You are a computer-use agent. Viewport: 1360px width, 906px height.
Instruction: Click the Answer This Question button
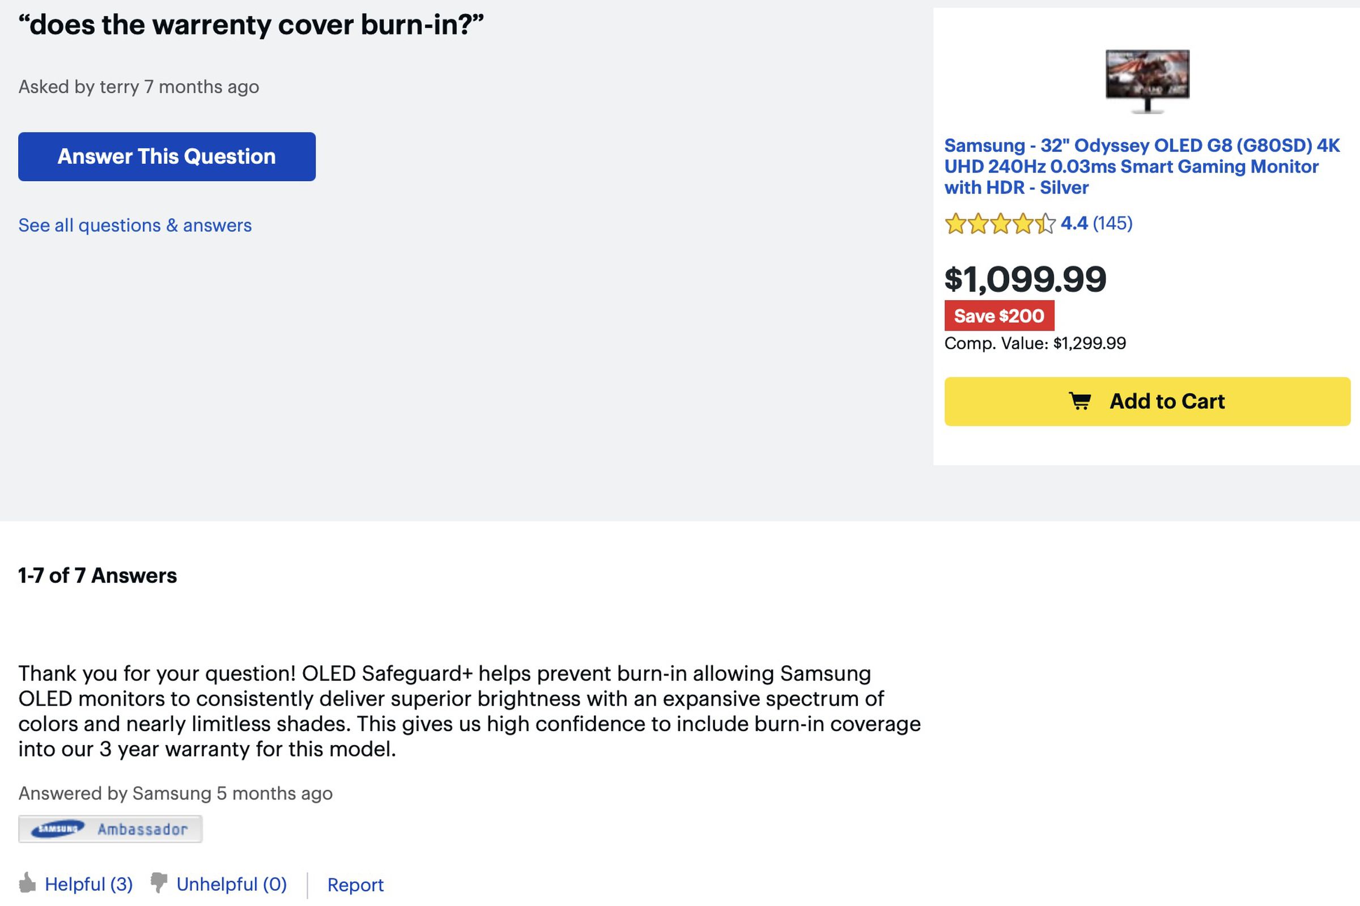(167, 156)
